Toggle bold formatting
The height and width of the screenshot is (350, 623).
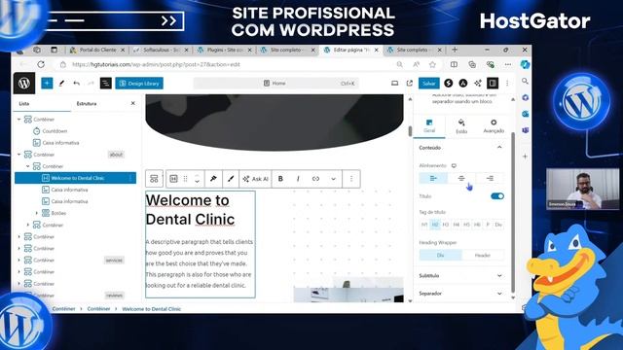click(x=280, y=179)
